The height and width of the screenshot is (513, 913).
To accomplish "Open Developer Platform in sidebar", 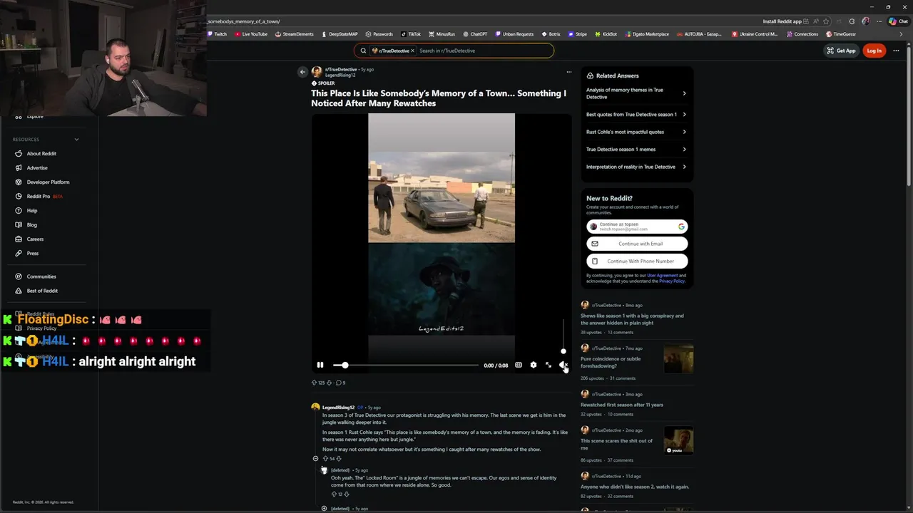I will pos(48,182).
